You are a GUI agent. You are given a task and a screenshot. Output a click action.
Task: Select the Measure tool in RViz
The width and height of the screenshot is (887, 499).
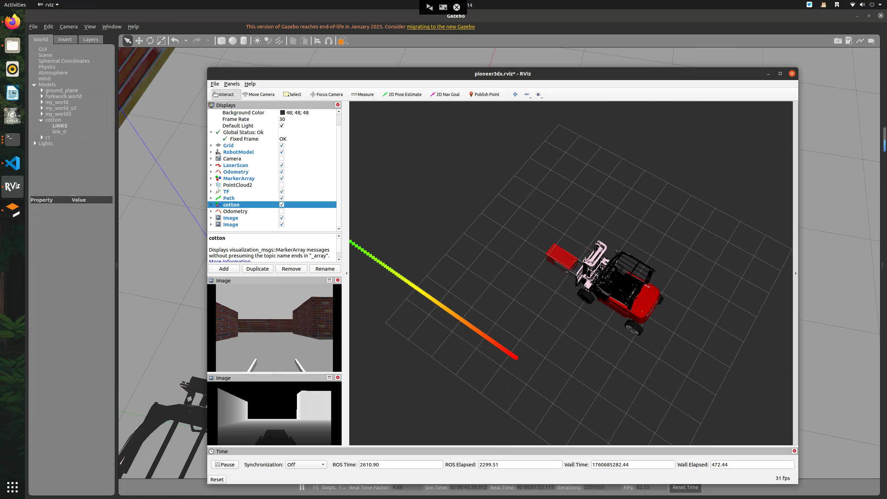coord(362,94)
